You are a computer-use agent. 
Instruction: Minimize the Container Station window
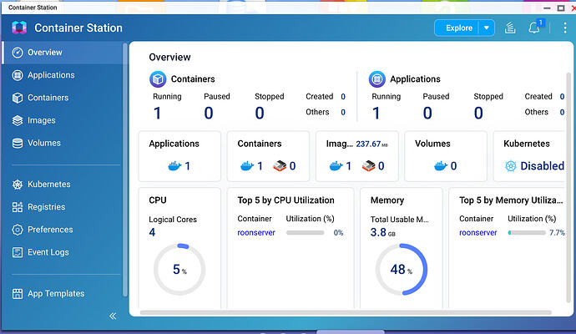click(547, 8)
